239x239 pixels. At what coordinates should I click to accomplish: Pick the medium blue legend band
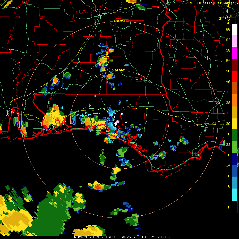coord(234,171)
